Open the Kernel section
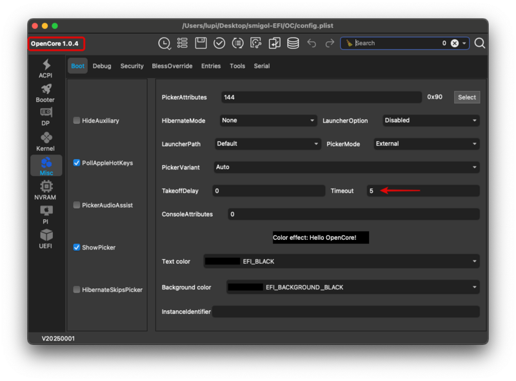The height and width of the screenshot is (381, 516). click(x=46, y=141)
